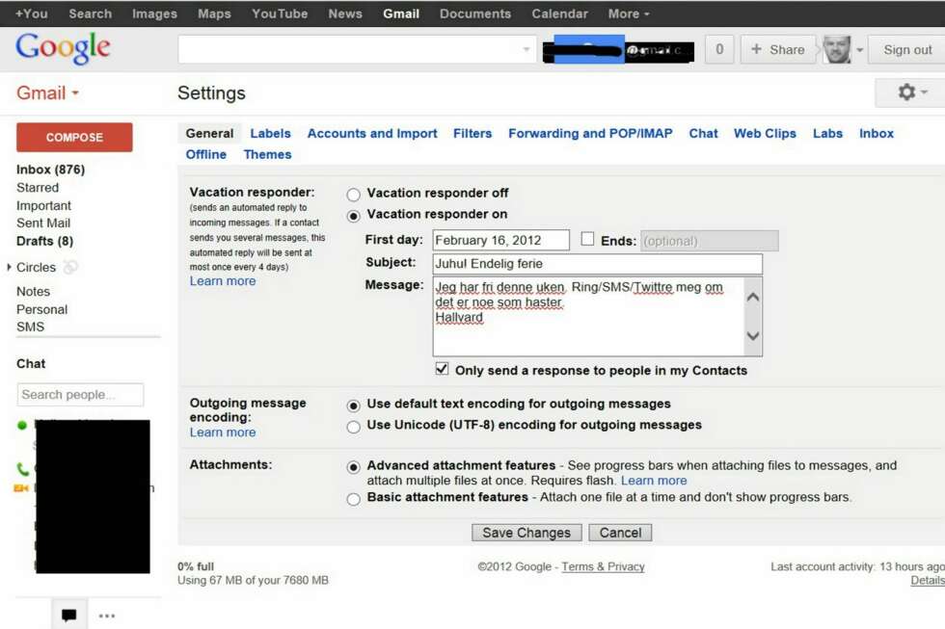This screenshot has width=945, height=629.
Task: Click the Search people chat field
Action: point(80,395)
